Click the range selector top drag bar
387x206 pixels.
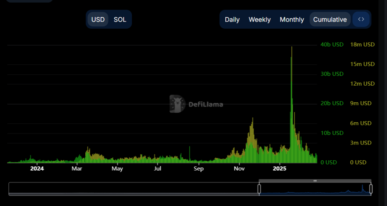pos(315,181)
